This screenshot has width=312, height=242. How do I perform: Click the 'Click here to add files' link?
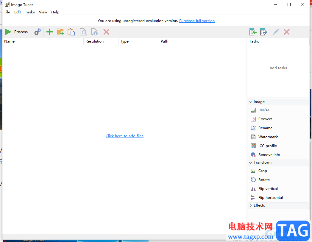pos(124,136)
